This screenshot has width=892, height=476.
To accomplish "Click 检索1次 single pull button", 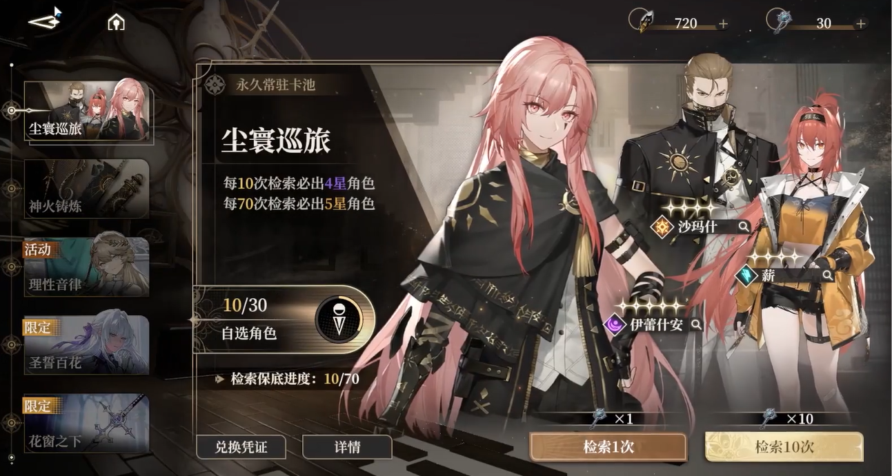I will [x=608, y=446].
